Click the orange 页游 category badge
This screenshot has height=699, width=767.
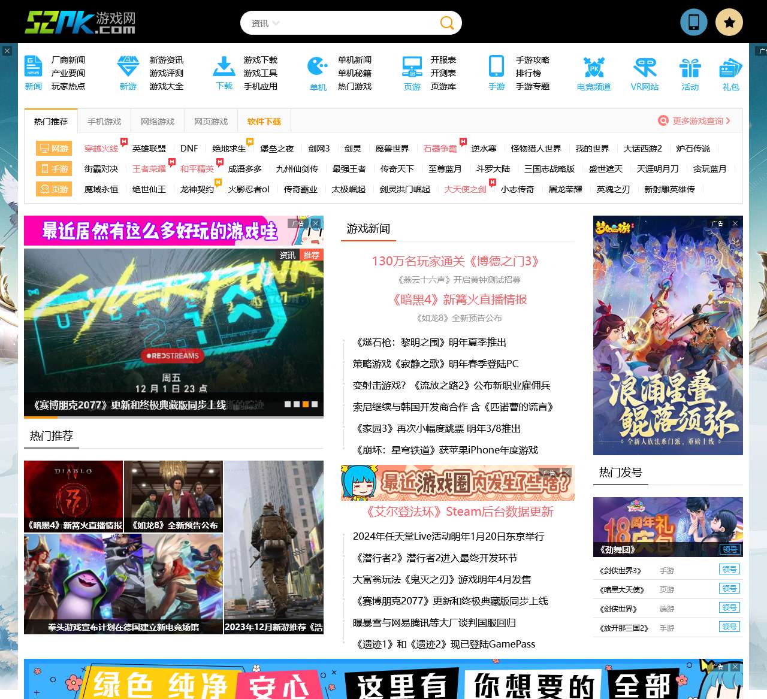[54, 189]
